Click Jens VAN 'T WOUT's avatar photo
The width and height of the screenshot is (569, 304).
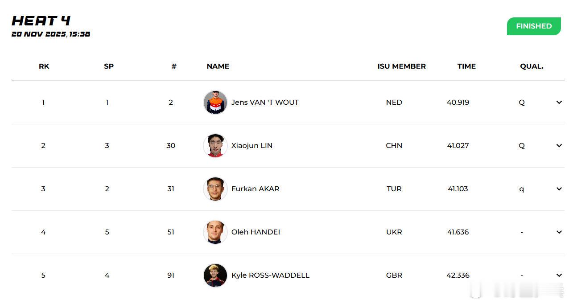215,102
